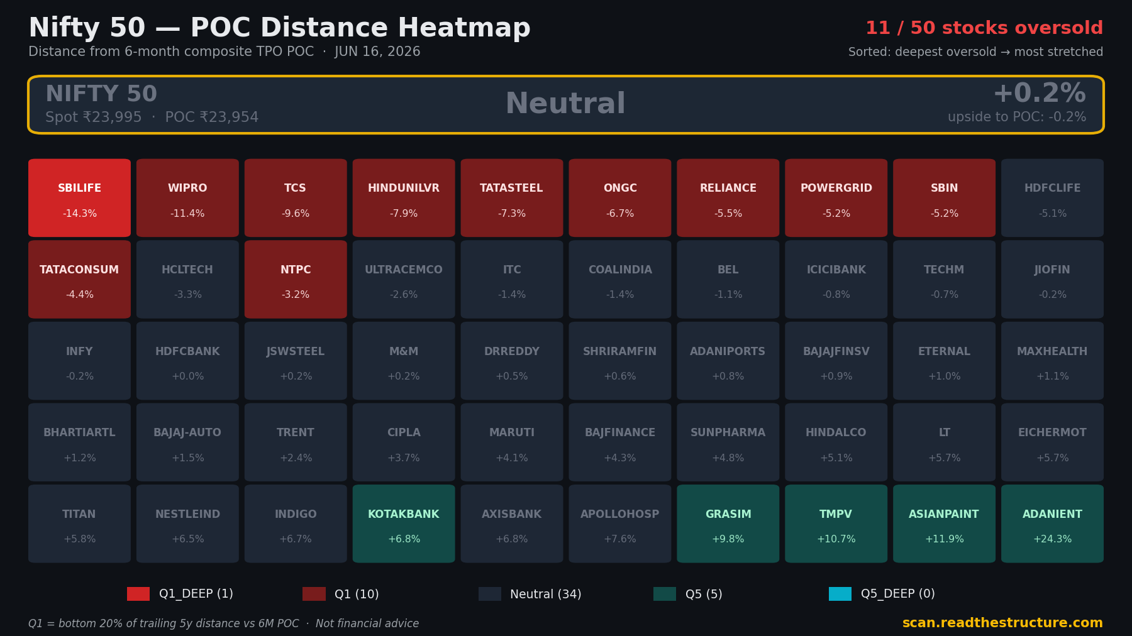Viewport: 1132px width, 636px height.
Task: Click the Nifty 50 POC Distance Heatmap title
Action: coord(280,28)
